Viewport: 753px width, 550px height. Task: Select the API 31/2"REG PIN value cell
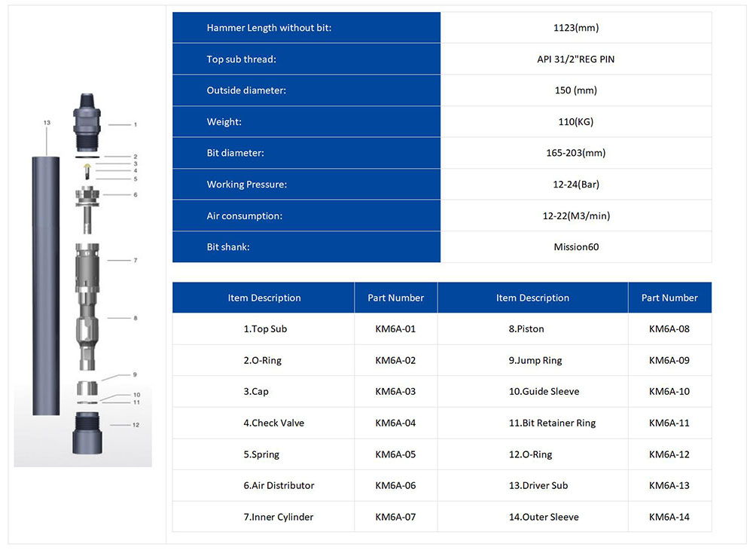pos(575,60)
